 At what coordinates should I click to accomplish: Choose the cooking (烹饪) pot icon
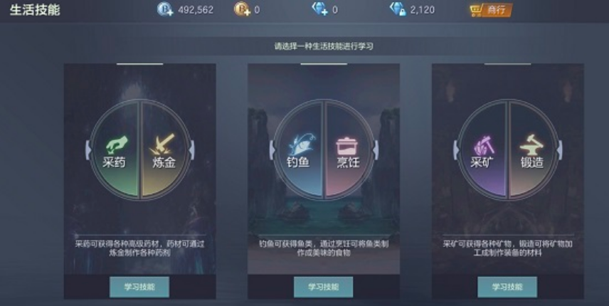[347, 146]
